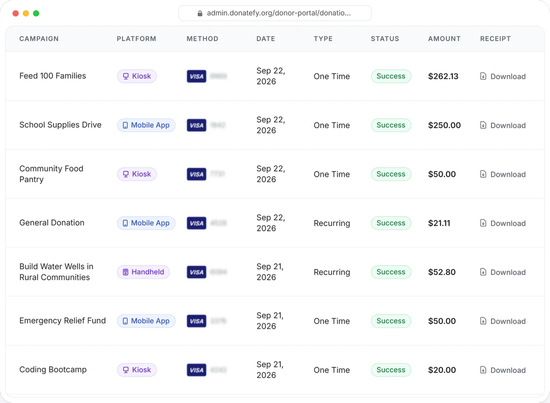Open the Community Food Pantry campaign name
The height and width of the screenshot is (403, 550).
pyautogui.click(x=51, y=174)
